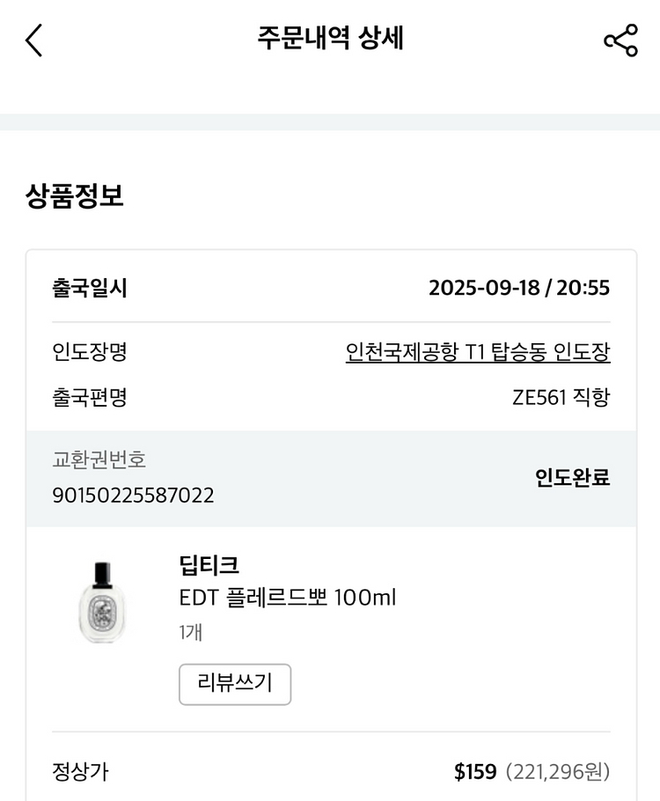The height and width of the screenshot is (801, 660).
Task: Tap the 출국일시 label
Action: [x=90, y=289]
